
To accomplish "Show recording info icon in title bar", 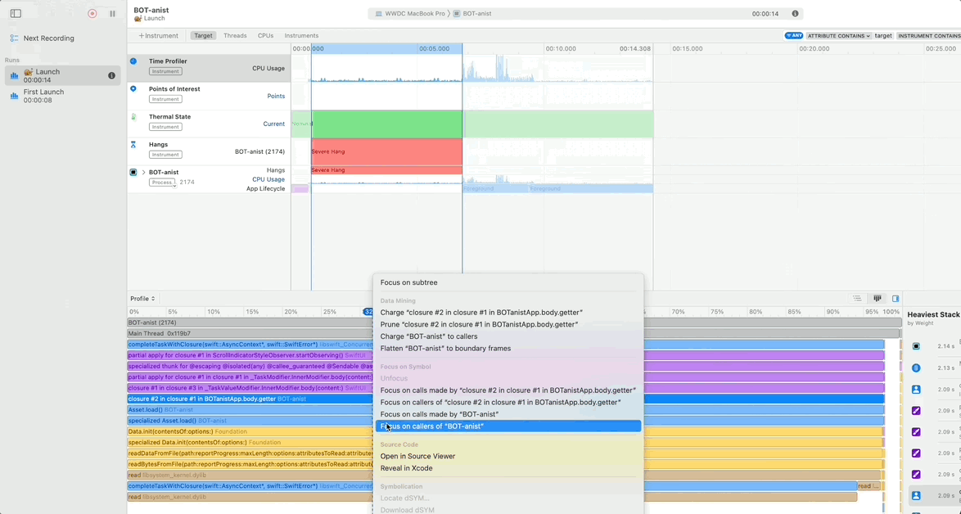I will [x=795, y=13].
